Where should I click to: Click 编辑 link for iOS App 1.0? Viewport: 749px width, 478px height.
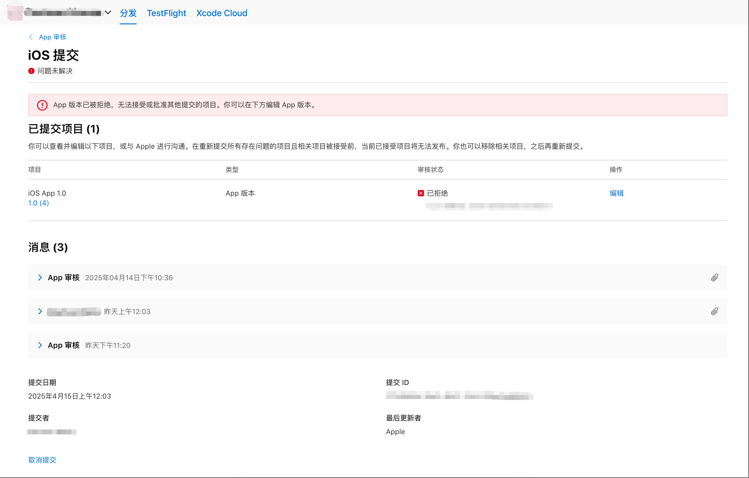[x=616, y=193]
